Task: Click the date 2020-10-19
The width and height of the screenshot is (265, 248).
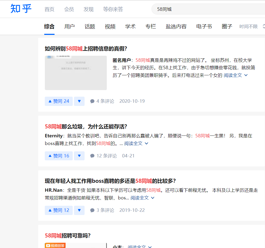Action: pyautogui.click(x=132, y=101)
